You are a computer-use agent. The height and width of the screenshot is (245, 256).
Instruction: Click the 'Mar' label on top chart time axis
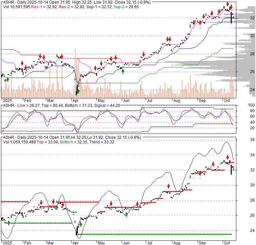tap(51, 101)
